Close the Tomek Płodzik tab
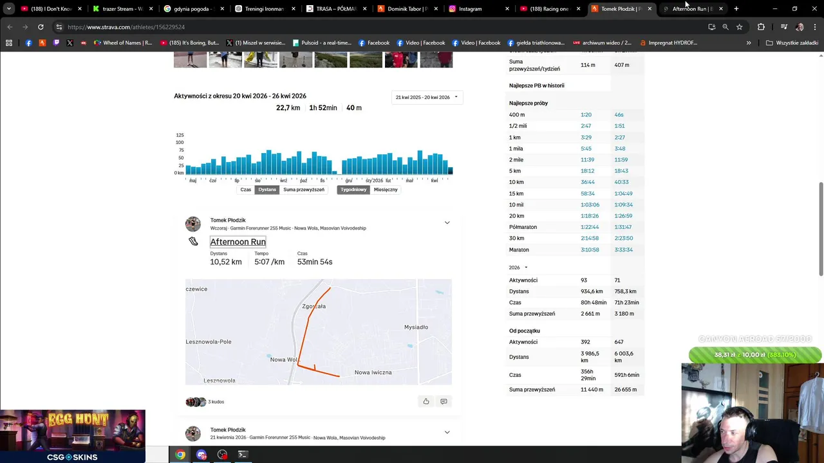Viewport: 824px width, 463px height. (x=650, y=9)
